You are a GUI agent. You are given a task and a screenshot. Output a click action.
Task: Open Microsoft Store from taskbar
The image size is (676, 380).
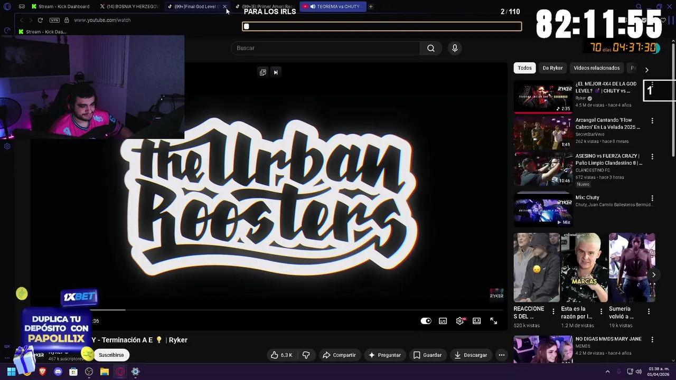coord(73,372)
